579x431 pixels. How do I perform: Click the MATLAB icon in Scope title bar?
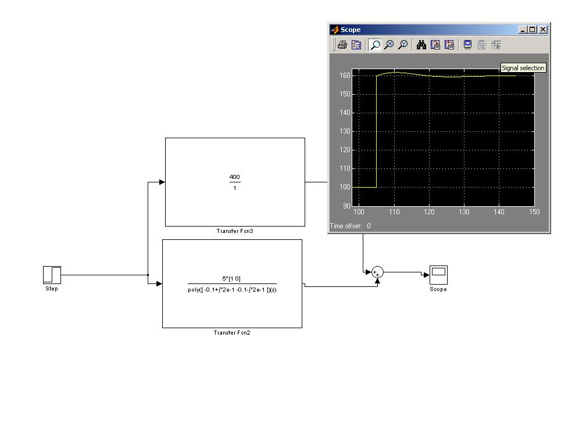(x=335, y=30)
